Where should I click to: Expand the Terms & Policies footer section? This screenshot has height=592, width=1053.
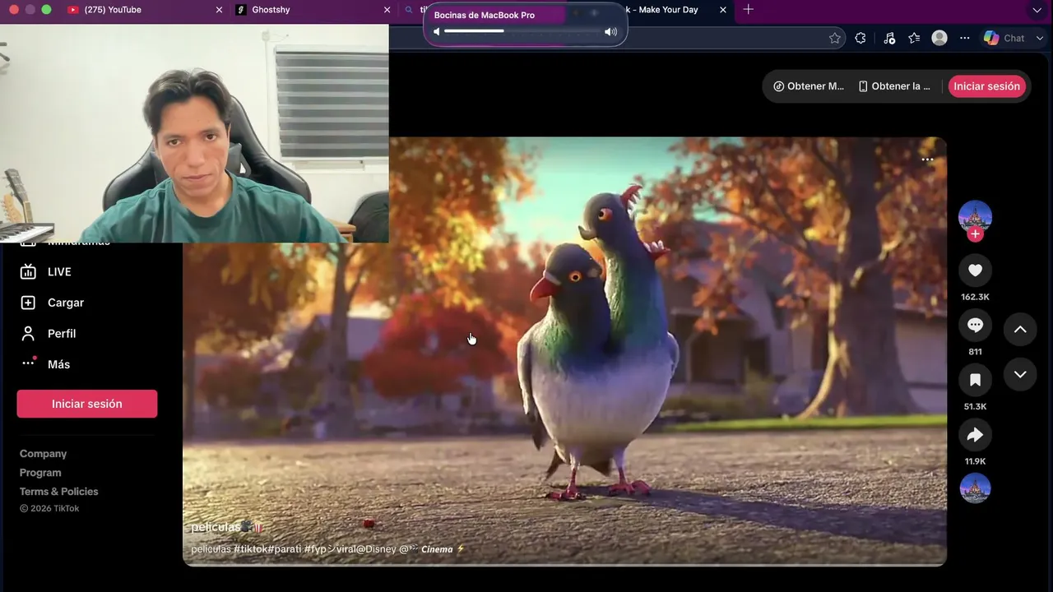click(x=59, y=492)
